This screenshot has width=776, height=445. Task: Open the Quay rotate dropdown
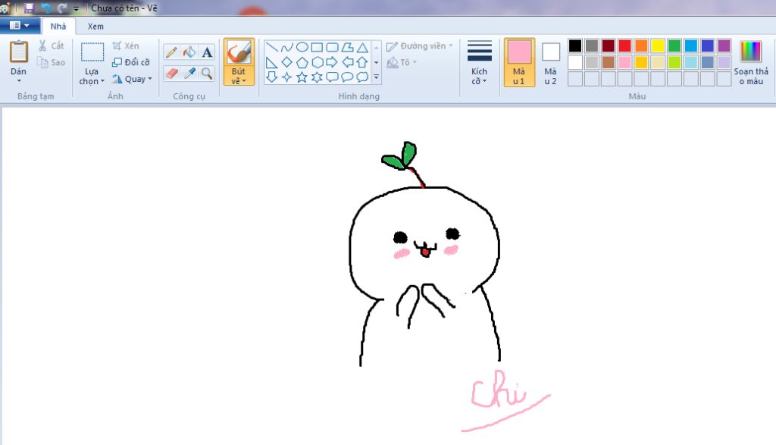pos(132,79)
